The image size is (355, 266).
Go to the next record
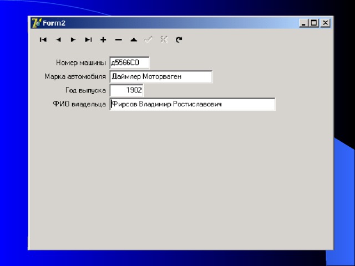[x=73, y=40]
